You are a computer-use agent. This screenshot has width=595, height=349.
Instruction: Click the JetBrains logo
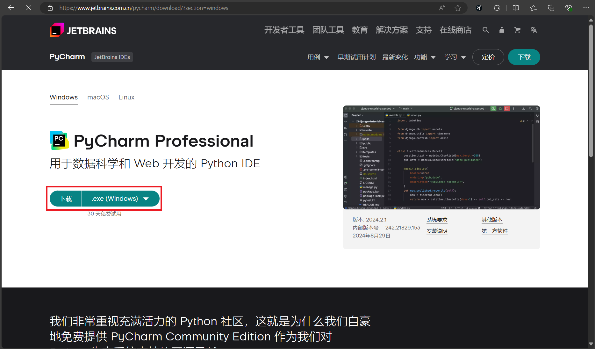83,30
